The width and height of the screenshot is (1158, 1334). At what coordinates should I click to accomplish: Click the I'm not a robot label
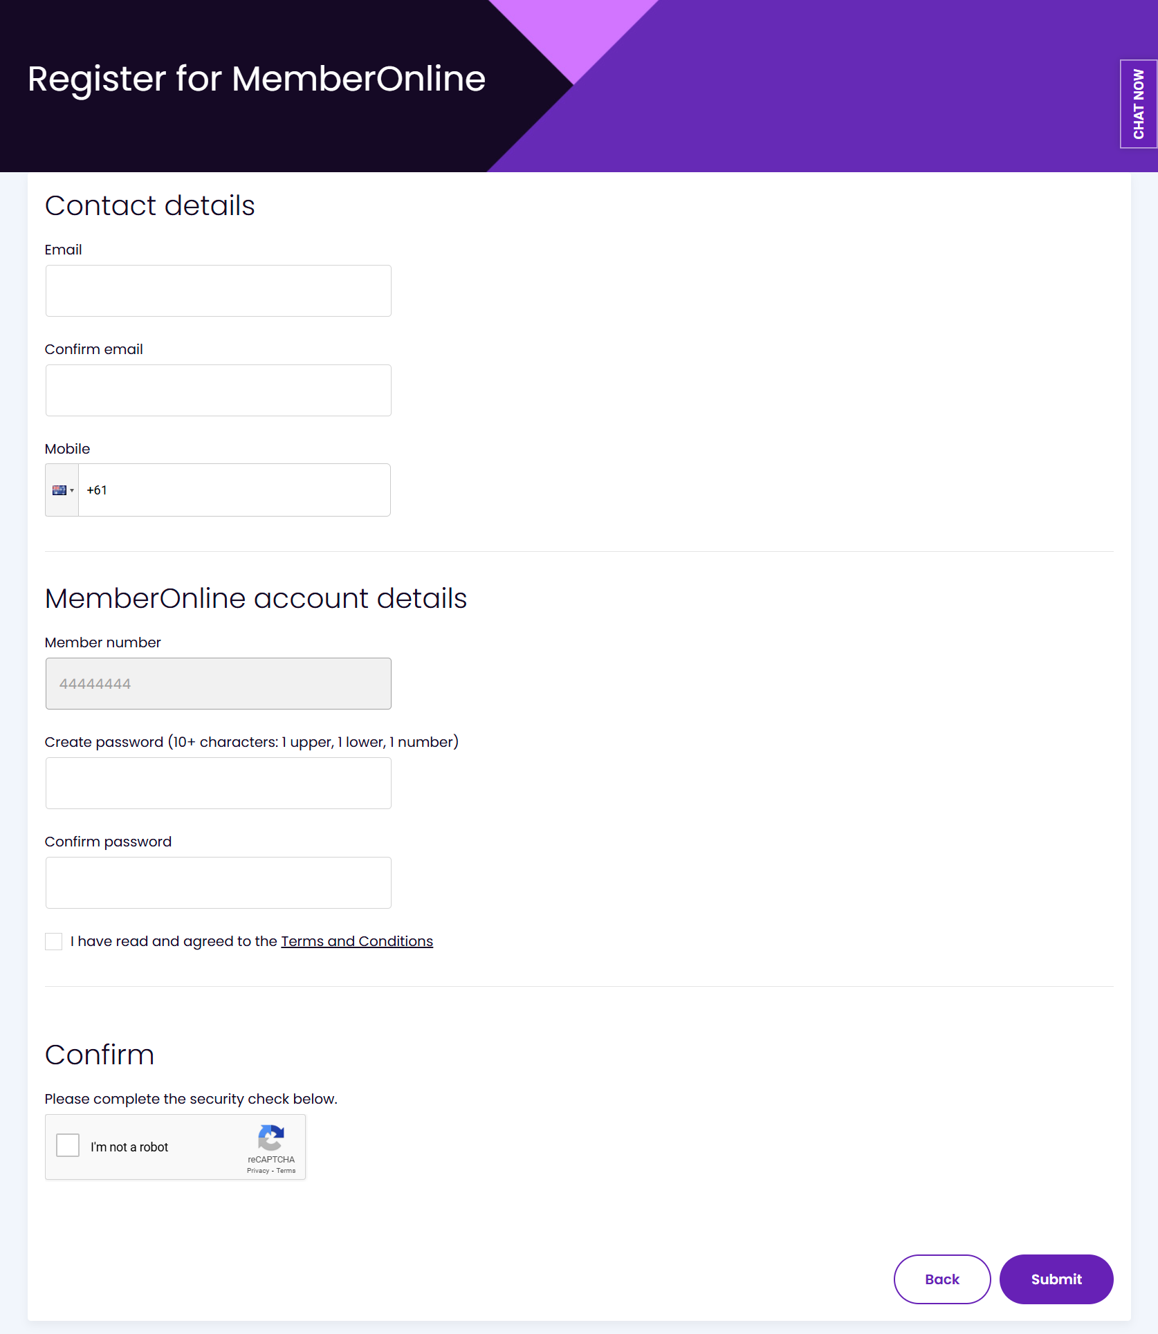click(129, 1147)
